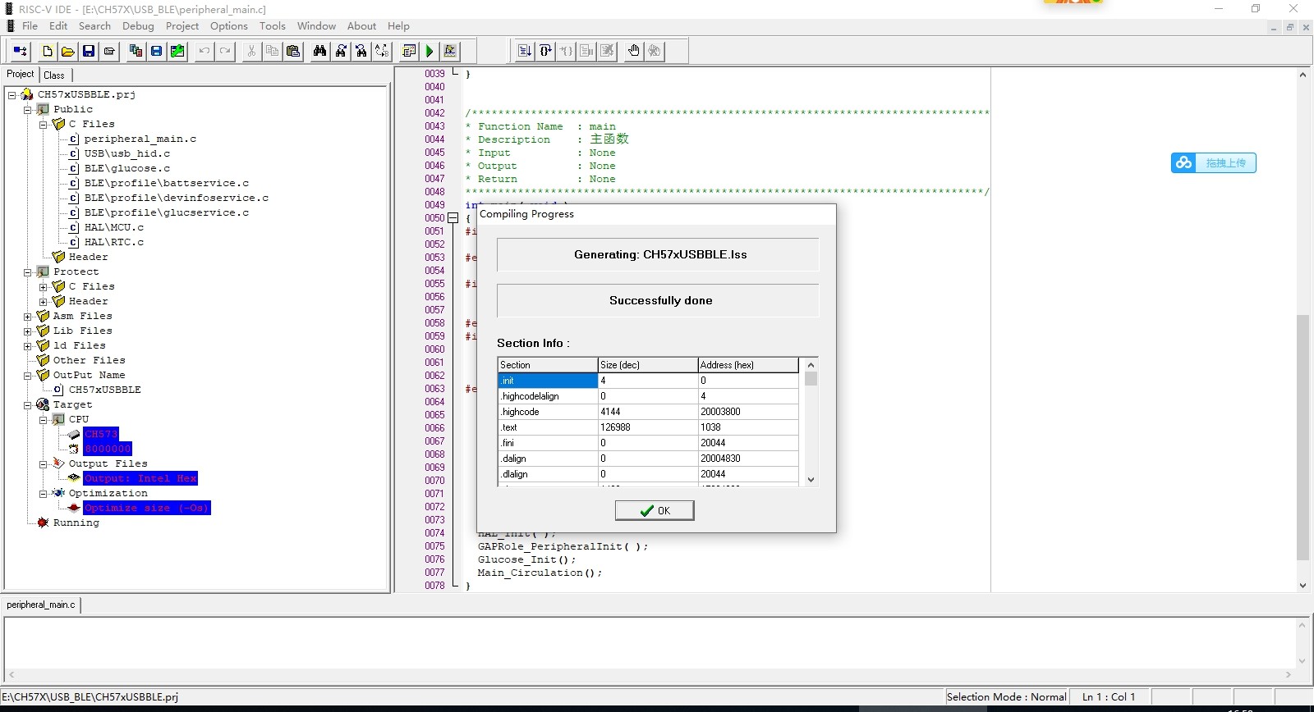Collapse the Target tree node
Viewport: 1314px width, 712px height.
point(28,405)
